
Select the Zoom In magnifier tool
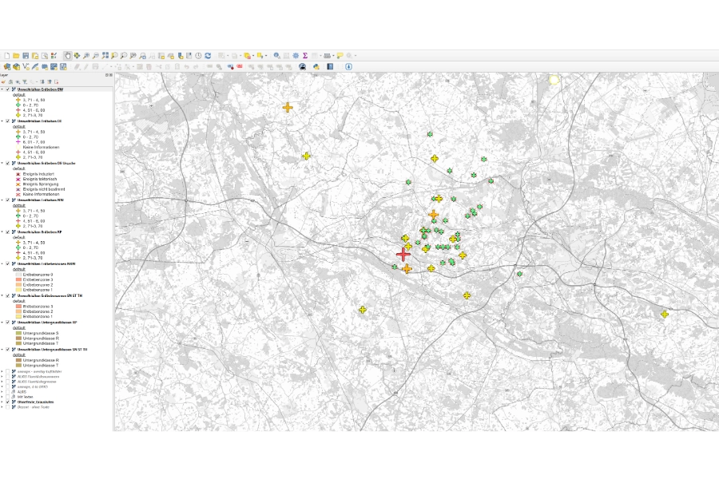[86, 55]
